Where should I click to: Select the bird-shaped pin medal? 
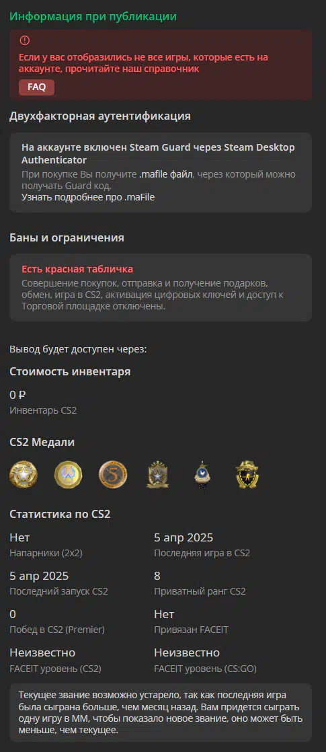click(x=202, y=474)
